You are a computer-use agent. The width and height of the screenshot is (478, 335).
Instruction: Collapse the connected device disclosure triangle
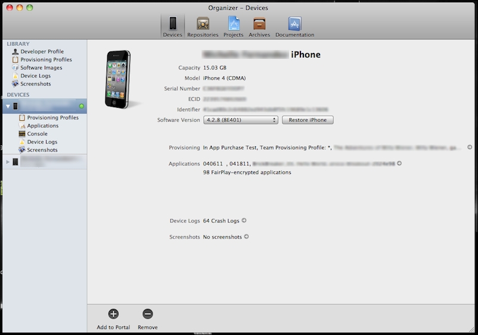click(8, 106)
